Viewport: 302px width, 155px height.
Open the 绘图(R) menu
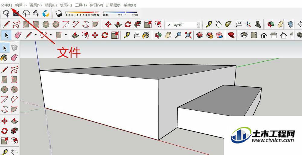pos(66,5)
